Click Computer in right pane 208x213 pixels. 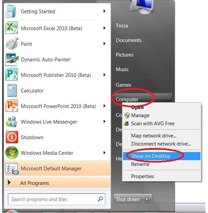pos(127,99)
